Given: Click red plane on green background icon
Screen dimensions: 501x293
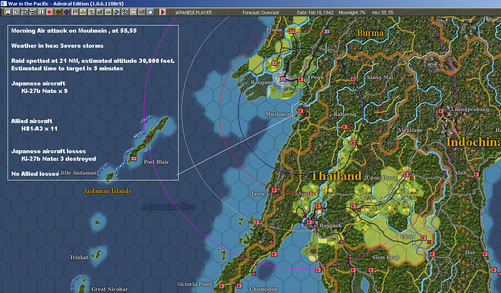Looking at the screenshot, I should tap(58, 12).
